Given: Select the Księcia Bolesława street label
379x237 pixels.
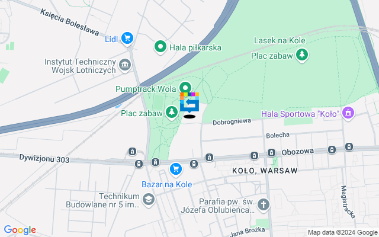Looking at the screenshot, I should tap(70, 22).
